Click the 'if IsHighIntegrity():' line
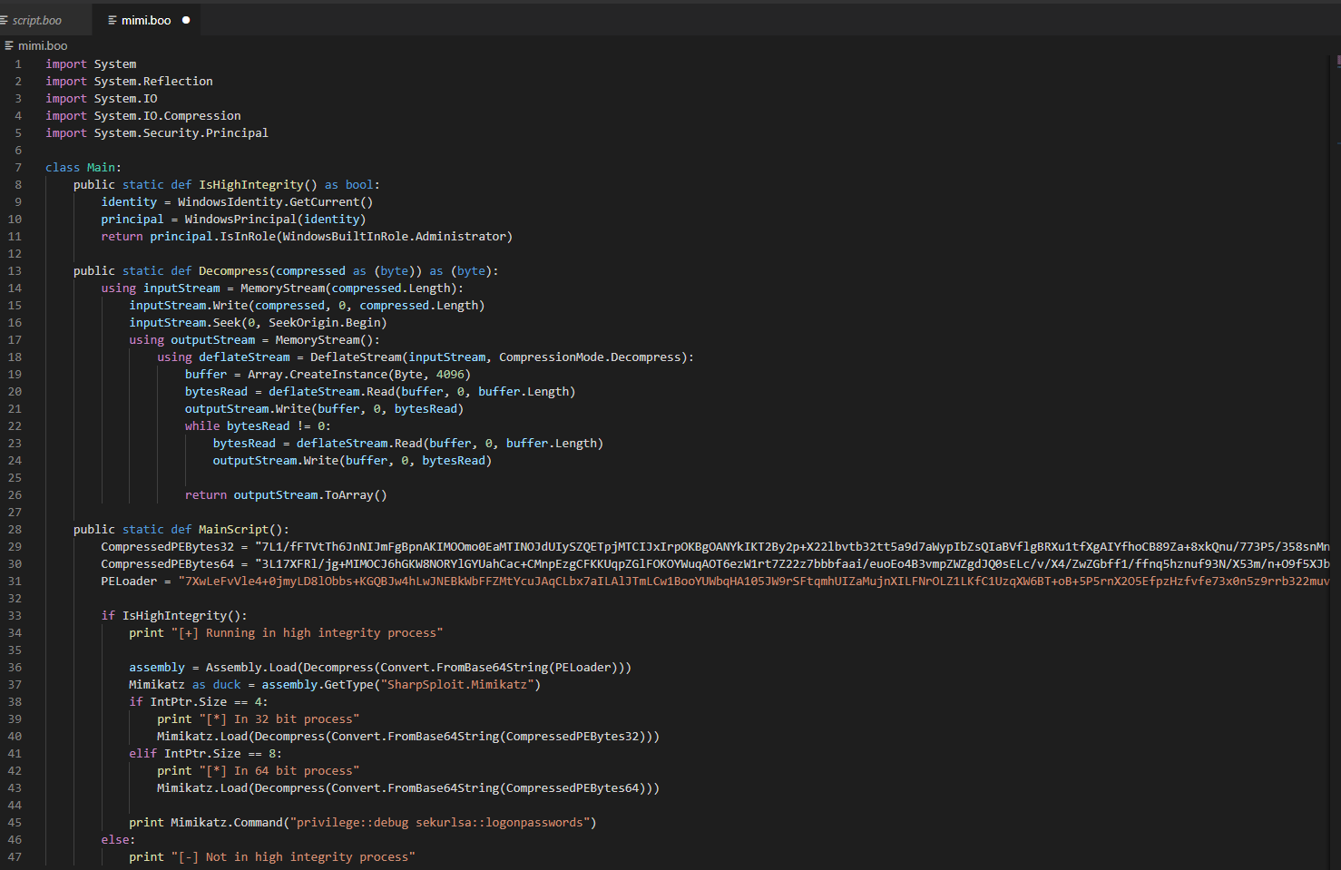Screen dimensions: 1341x870 [x=174, y=616]
